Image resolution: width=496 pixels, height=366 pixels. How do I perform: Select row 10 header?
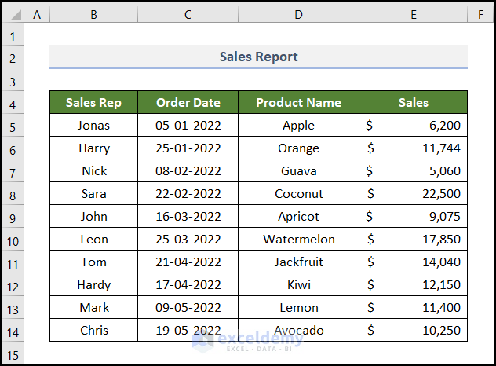pyautogui.click(x=13, y=240)
